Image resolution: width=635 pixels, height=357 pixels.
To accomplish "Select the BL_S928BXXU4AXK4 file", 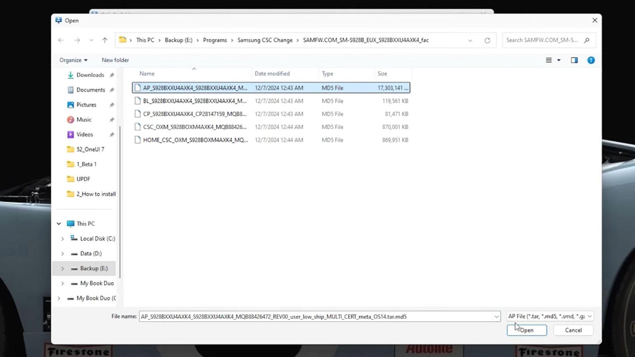I will tap(271, 101).
